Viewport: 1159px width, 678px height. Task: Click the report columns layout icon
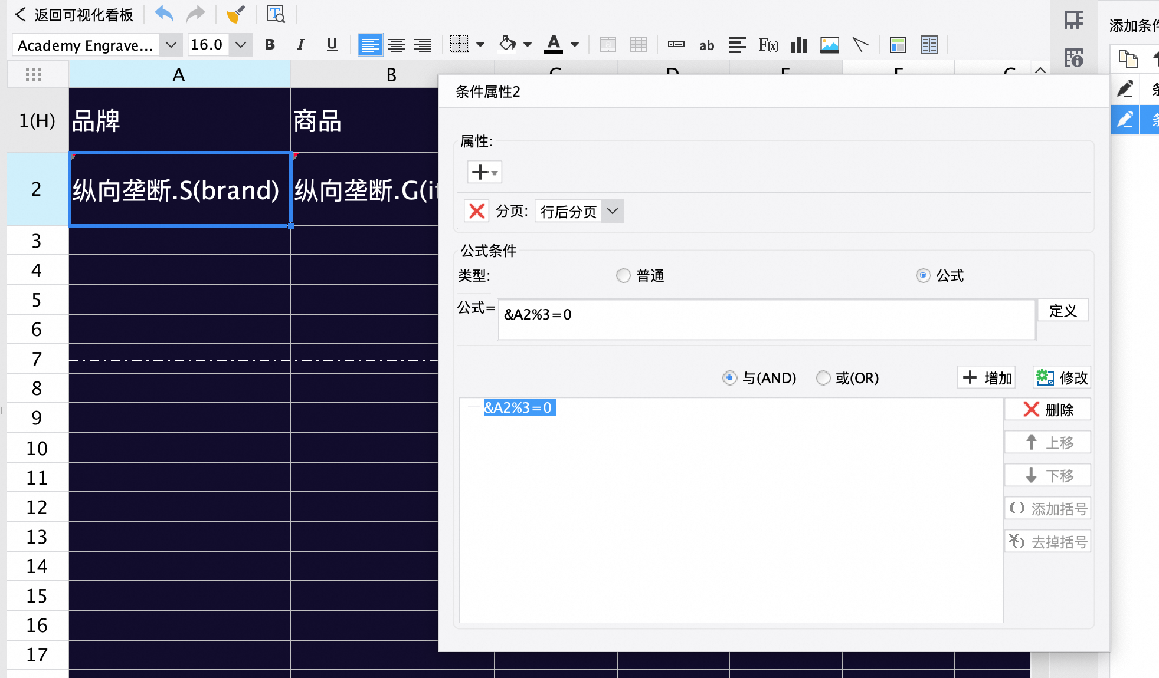929,45
